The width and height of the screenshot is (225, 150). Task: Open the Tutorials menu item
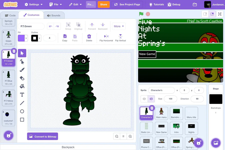tap(156, 4)
